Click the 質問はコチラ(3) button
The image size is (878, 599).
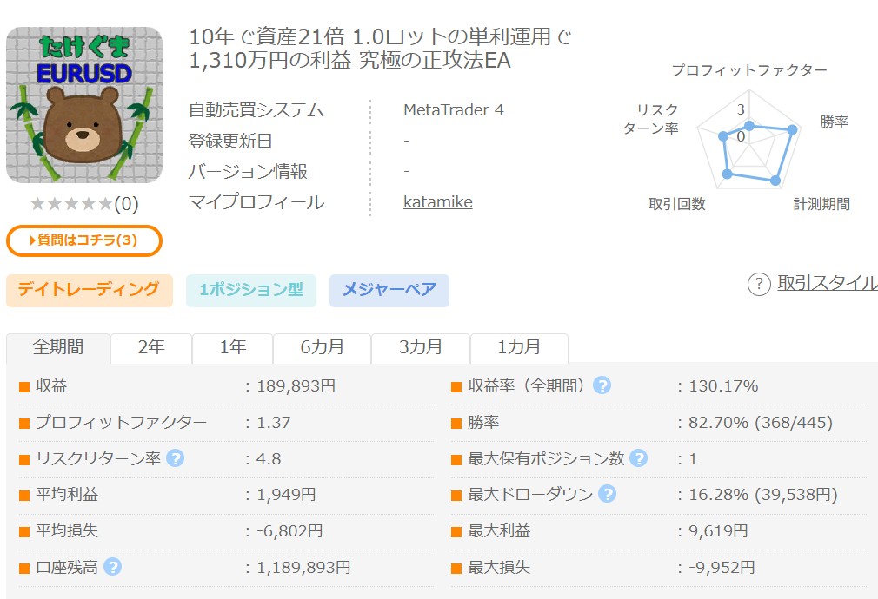84,240
